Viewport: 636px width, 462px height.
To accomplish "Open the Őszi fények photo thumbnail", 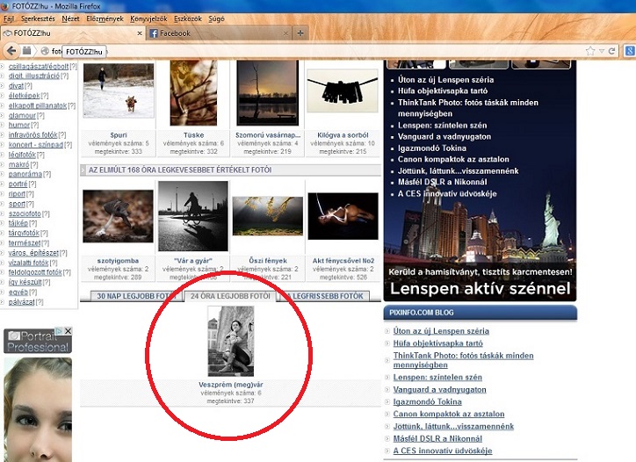I will coord(268,216).
